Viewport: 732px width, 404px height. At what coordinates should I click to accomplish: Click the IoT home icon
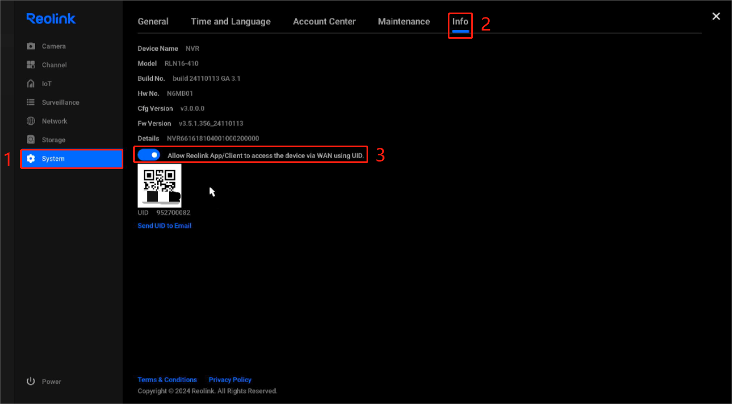(x=31, y=83)
